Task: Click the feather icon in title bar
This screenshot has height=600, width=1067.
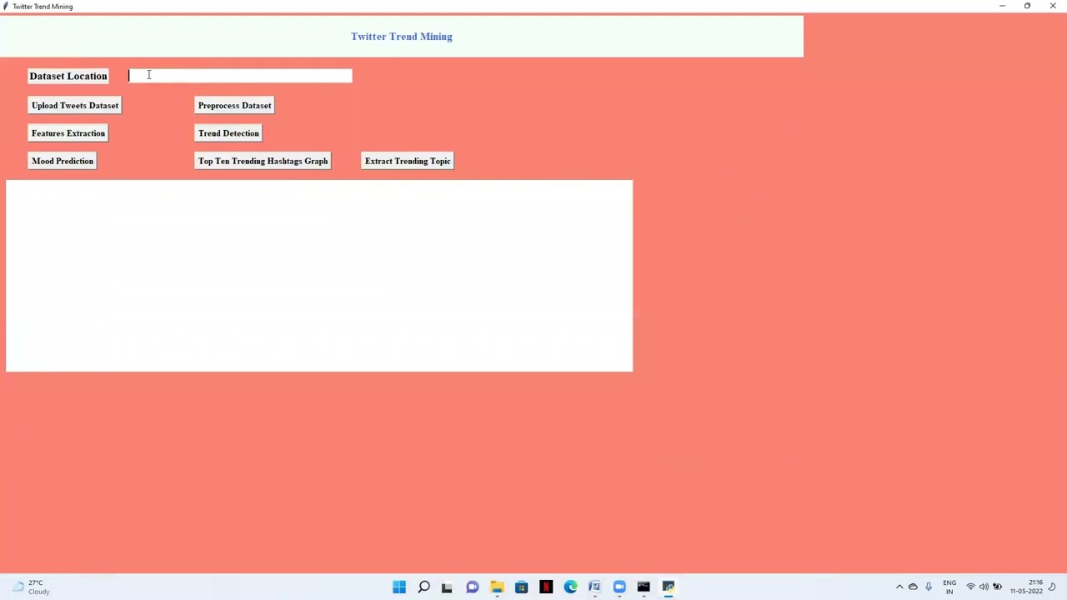Action: tap(6, 6)
